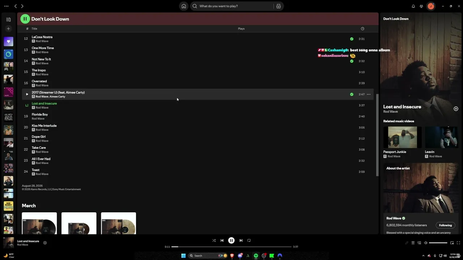
Task: Open the user profile avatar menu
Action: pos(431,6)
